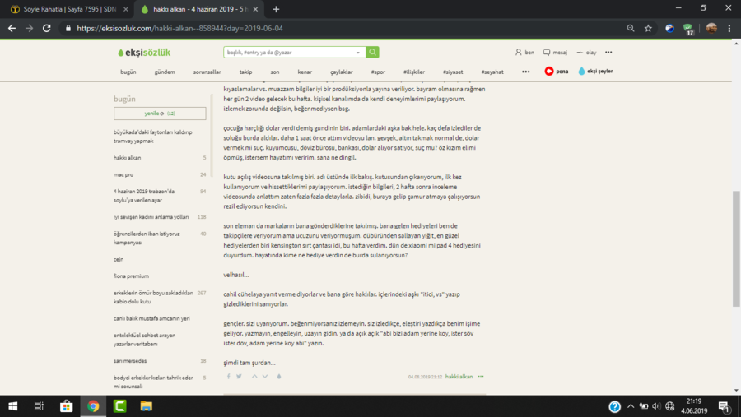Screen dimensions: 741x417
Task: Switch to the Söyle Rahatla browser tab
Action: pos(69,9)
